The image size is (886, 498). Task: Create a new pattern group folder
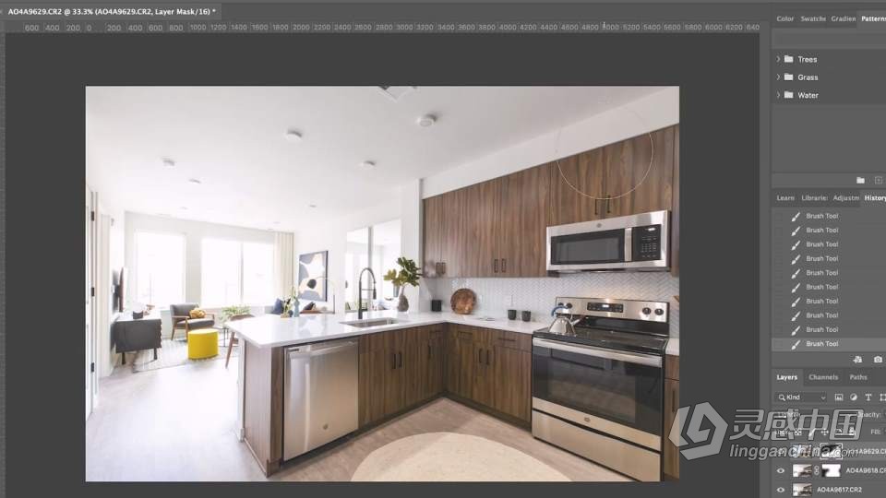(x=860, y=180)
